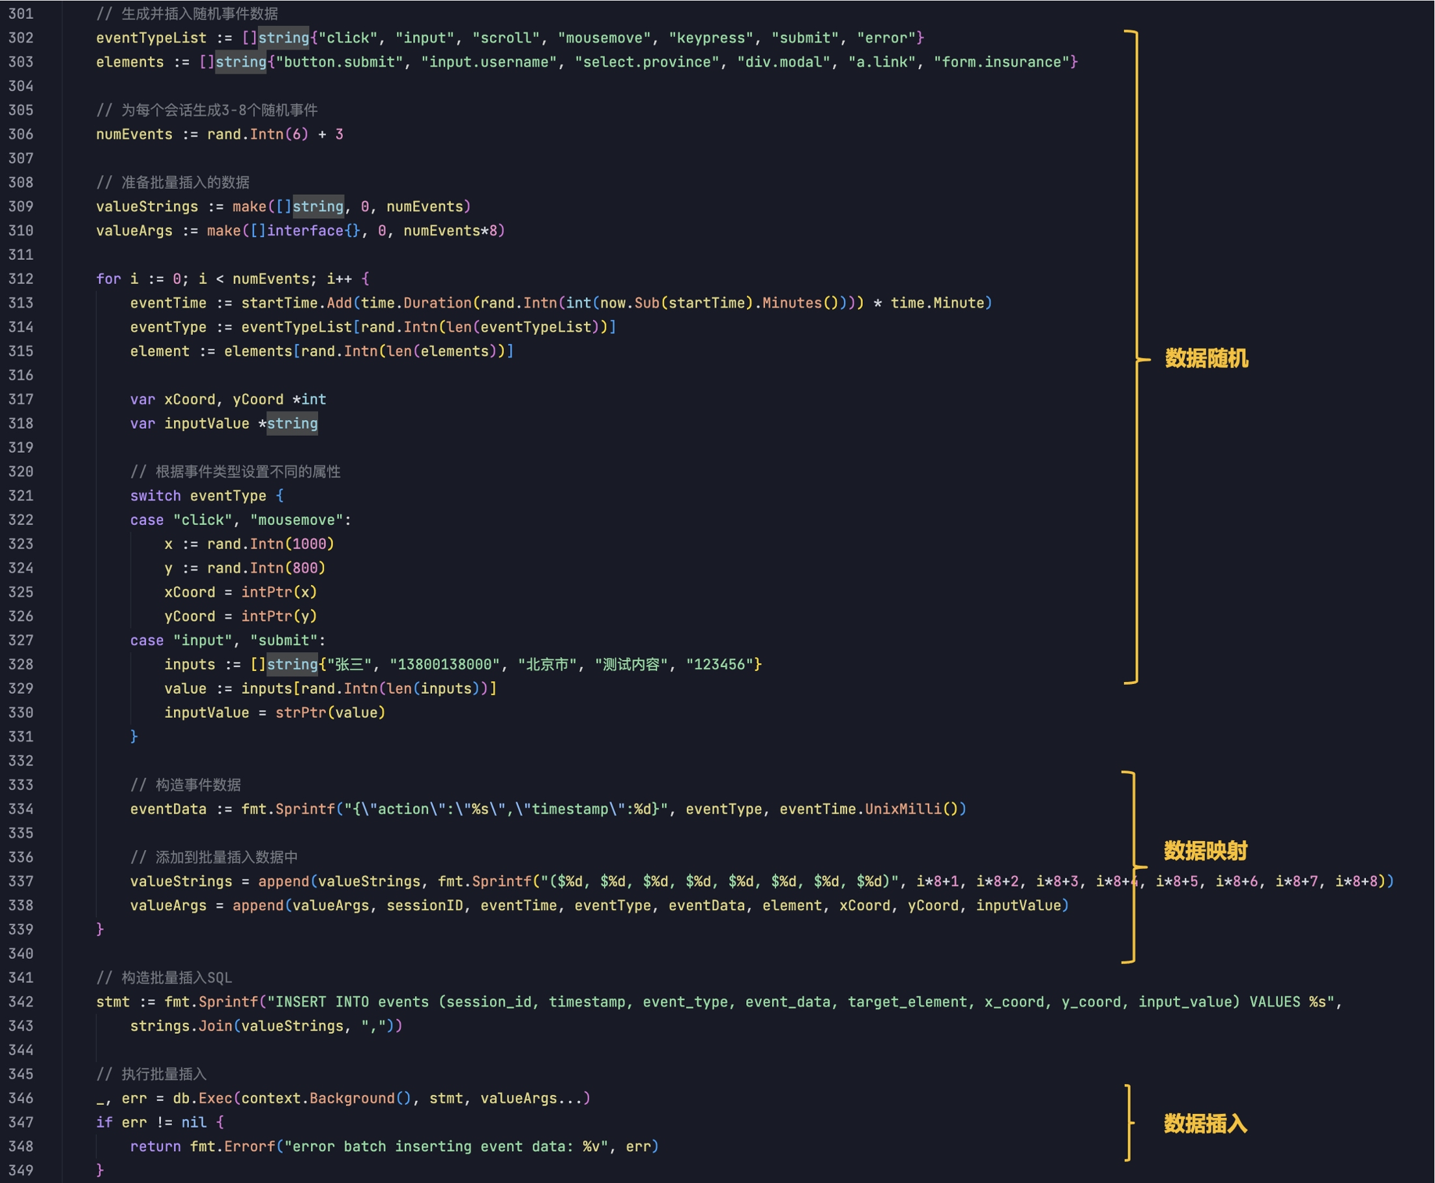Click the yellow annotation label 数据插入

point(1204,1124)
